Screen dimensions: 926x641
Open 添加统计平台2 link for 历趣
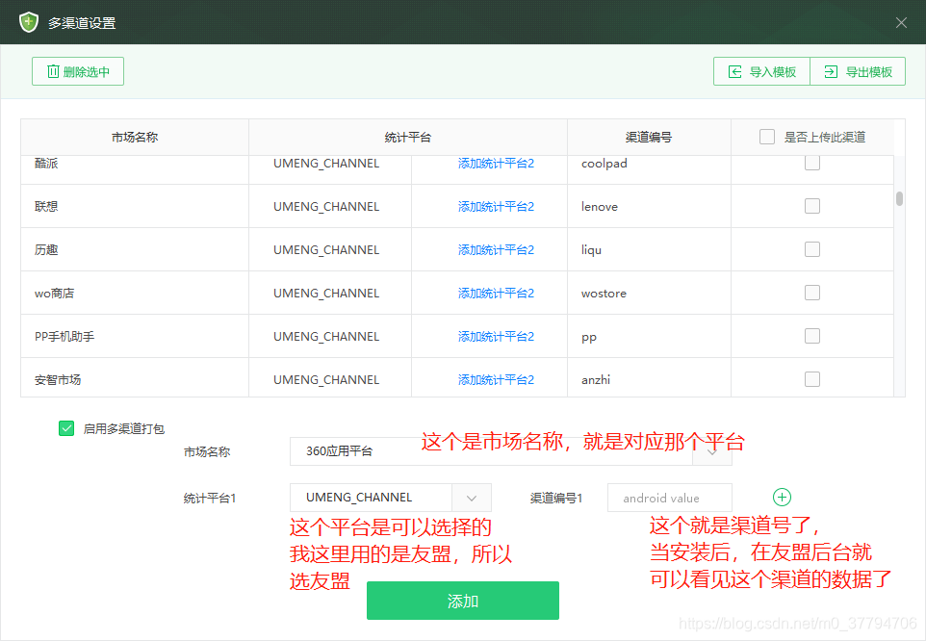click(x=496, y=249)
